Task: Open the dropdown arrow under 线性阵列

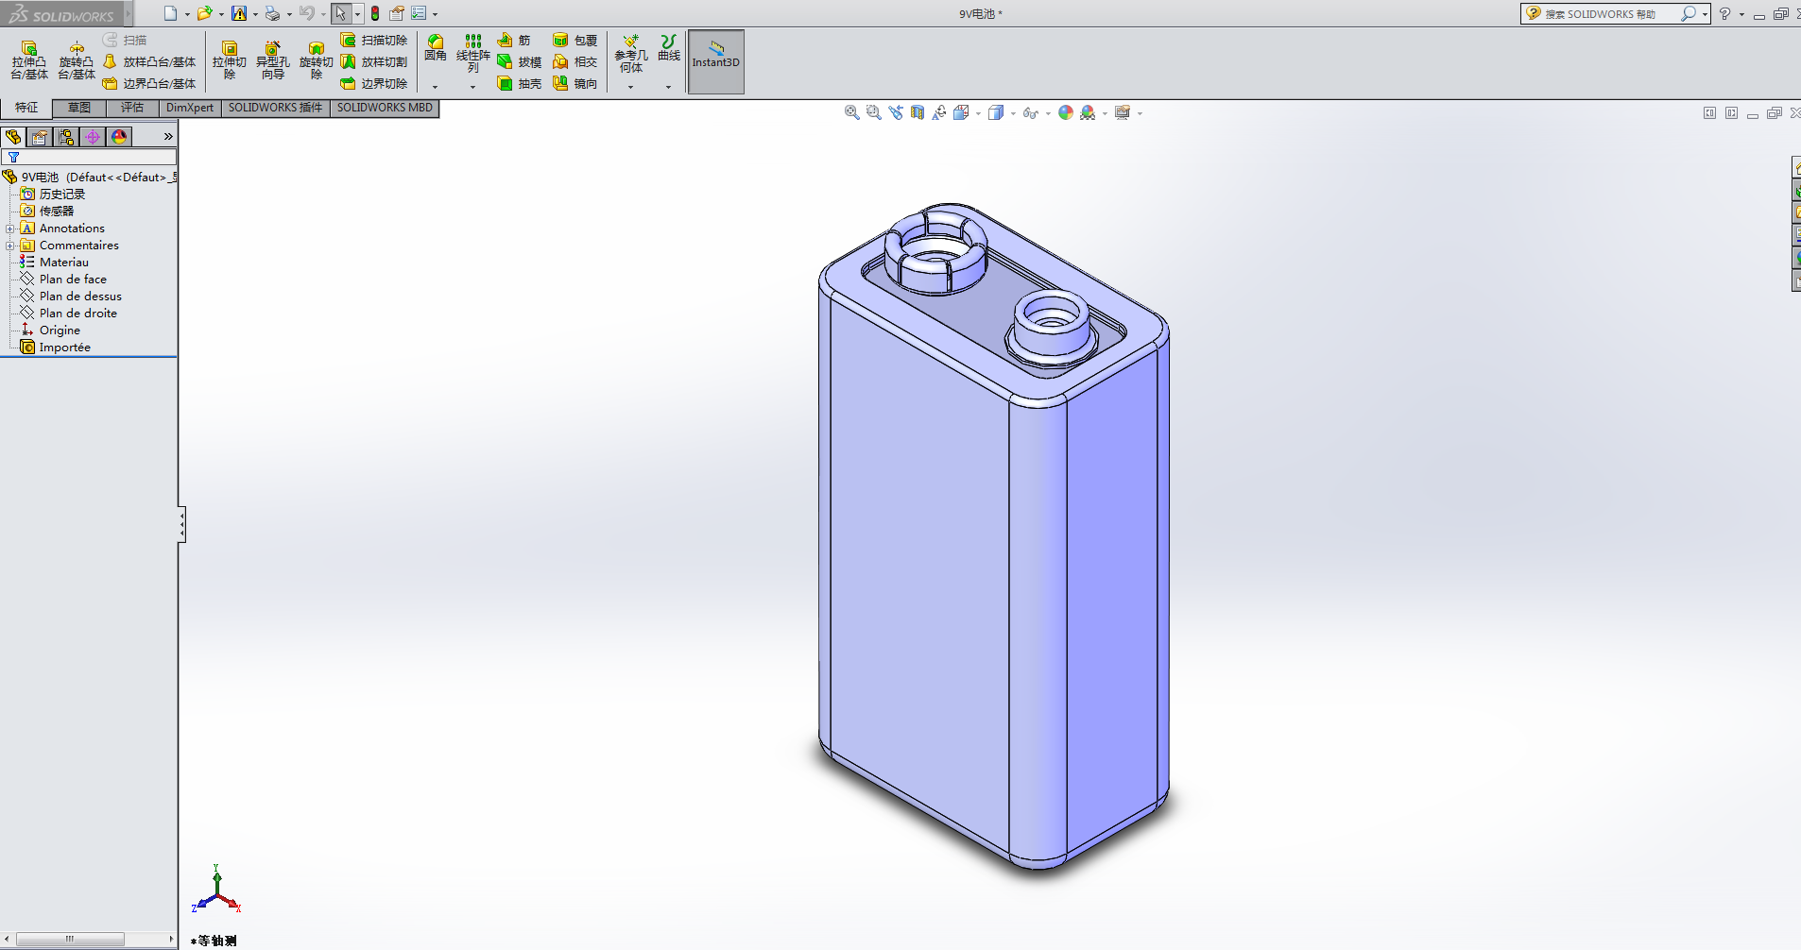Action: click(473, 87)
